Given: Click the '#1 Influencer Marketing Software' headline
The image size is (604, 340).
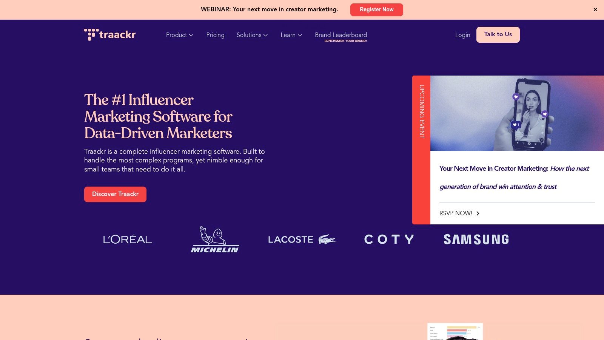Looking at the screenshot, I should (x=158, y=116).
